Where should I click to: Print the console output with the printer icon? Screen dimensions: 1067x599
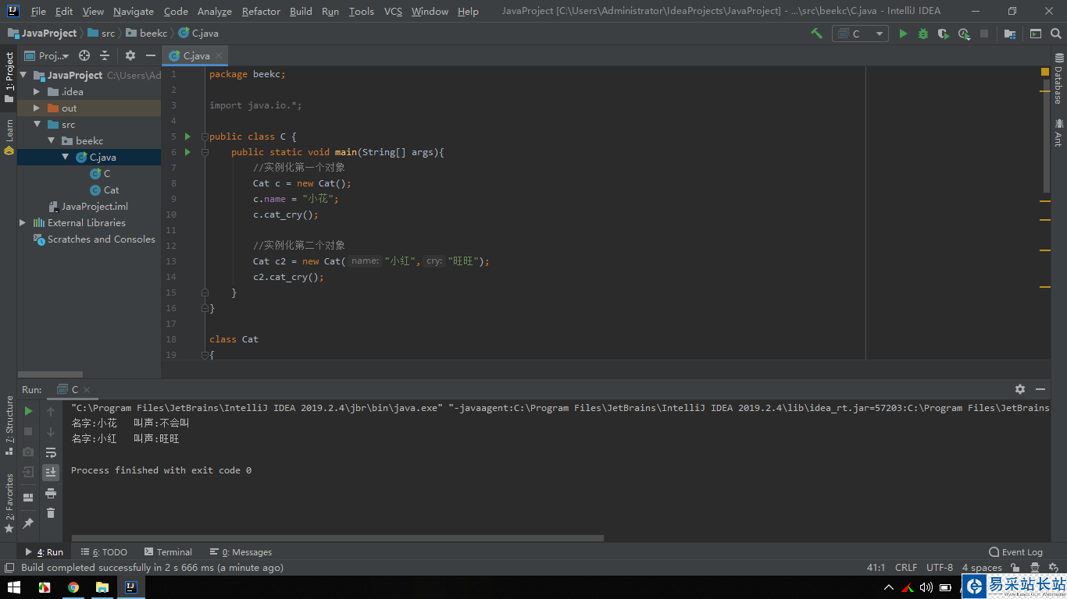click(51, 493)
